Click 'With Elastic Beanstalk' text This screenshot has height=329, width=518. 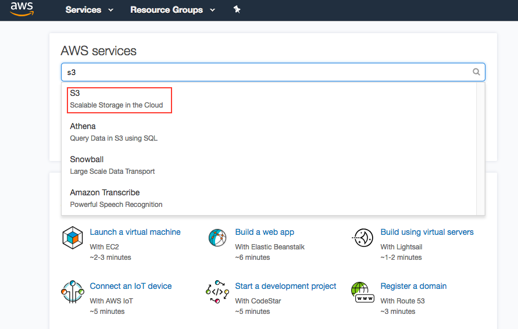[270, 246]
